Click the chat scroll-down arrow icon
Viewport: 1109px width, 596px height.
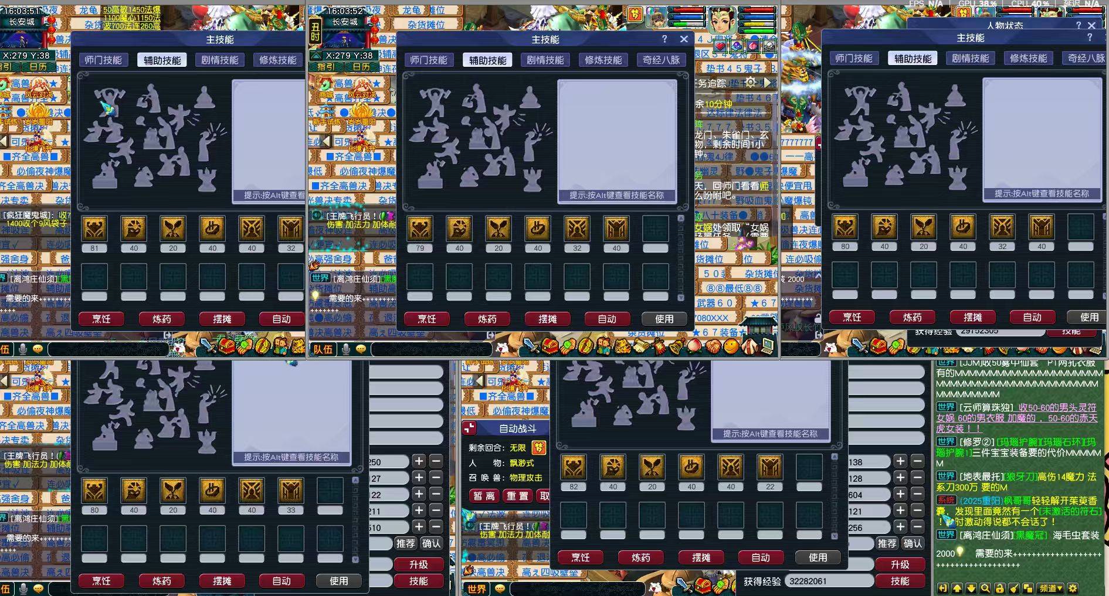[971, 588]
